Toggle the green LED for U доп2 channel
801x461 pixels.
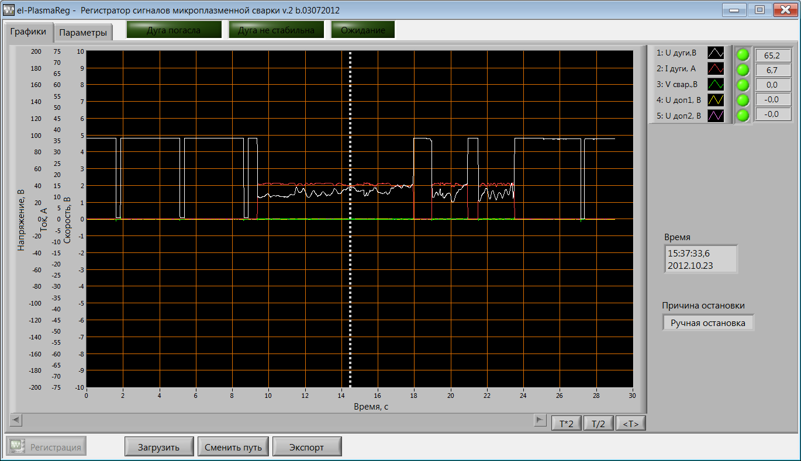(x=743, y=116)
